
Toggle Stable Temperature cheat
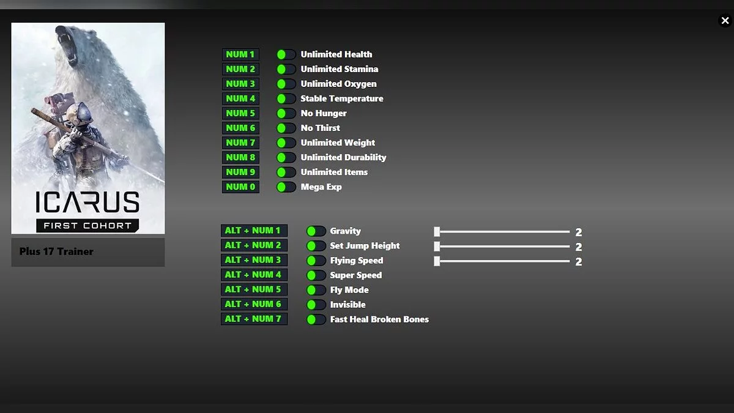(x=286, y=99)
